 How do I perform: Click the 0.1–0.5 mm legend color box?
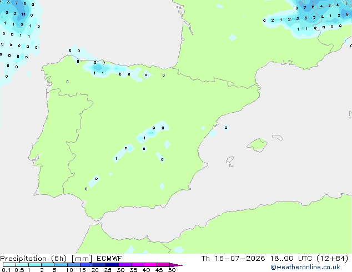[9, 265]
